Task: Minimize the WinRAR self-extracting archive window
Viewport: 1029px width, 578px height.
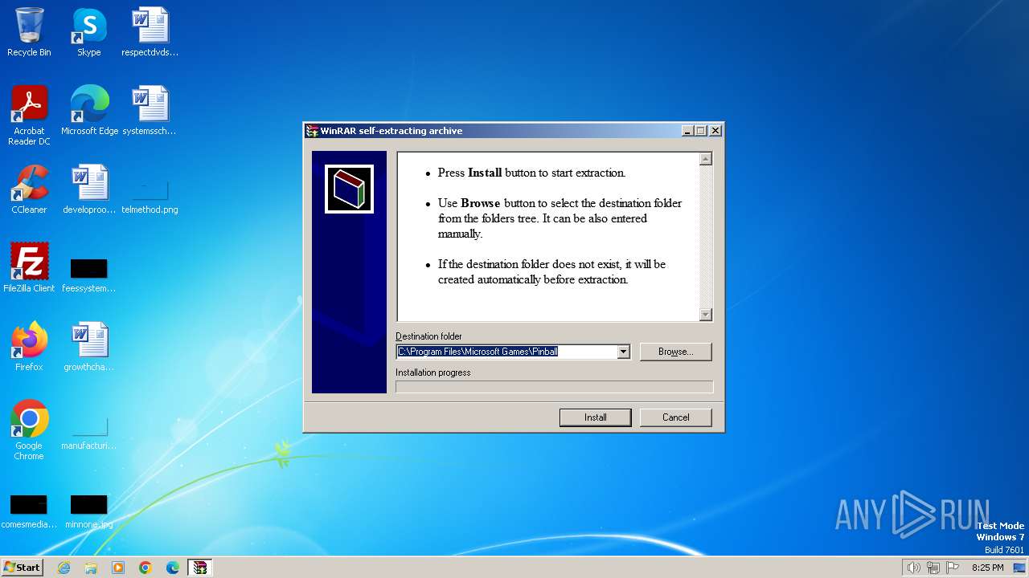Action: click(x=687, y=131)
